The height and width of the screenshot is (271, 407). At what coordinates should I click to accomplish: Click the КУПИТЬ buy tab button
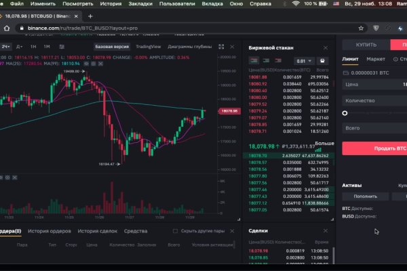(365, 44)
